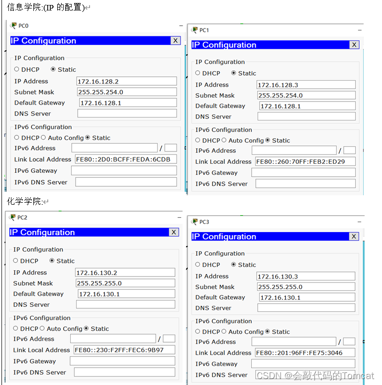The height and width of the screenshot is (385, 382).
Task: Click PC1 Link Local Address field
Action: click(305, 161)
